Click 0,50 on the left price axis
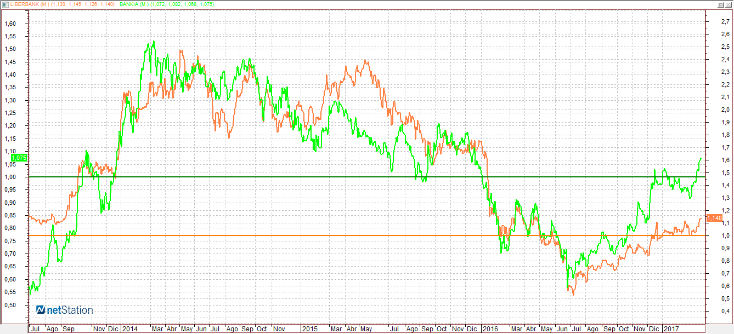This screenshot has width=734, height=334. click(x=10, y=305)
